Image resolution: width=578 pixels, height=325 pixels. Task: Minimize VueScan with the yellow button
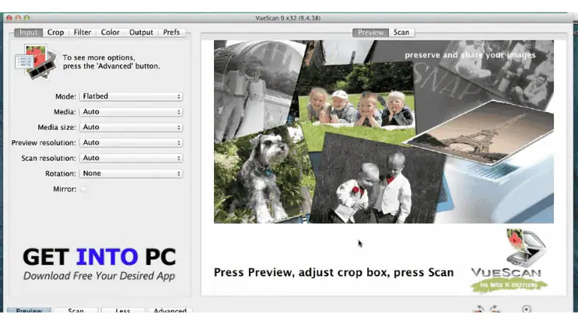click(18, 18)
